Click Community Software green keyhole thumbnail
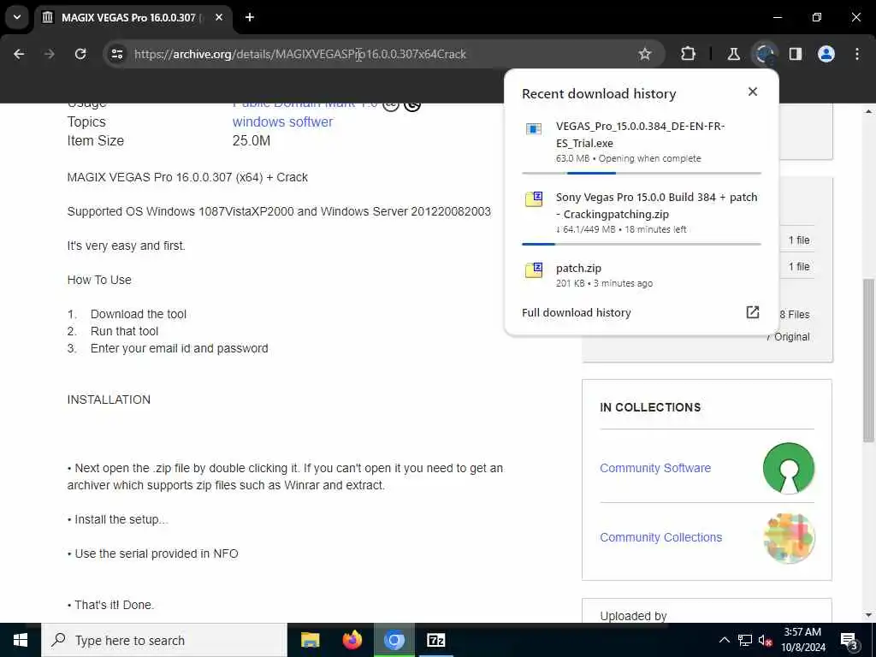Screen dimensions: 876x657 pos(788,468)
